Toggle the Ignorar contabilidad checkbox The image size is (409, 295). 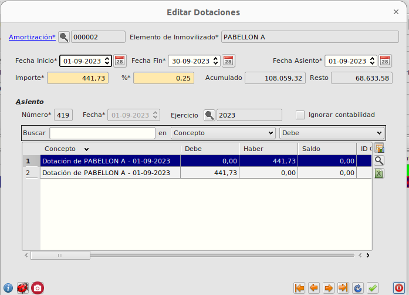(300, 115)
